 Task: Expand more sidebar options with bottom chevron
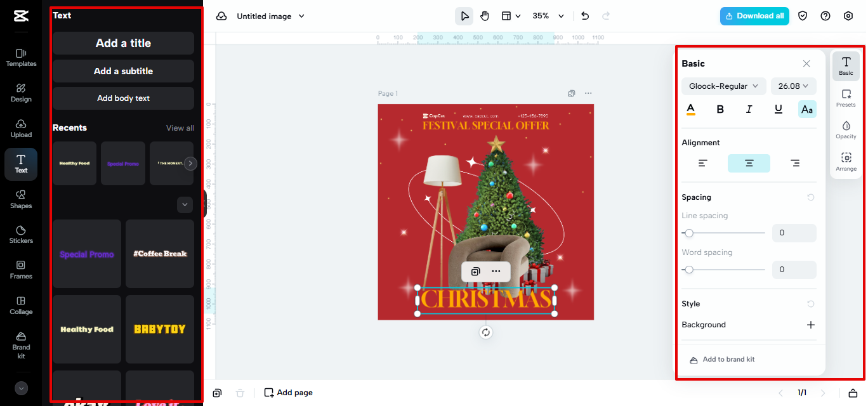pos(21,388)
